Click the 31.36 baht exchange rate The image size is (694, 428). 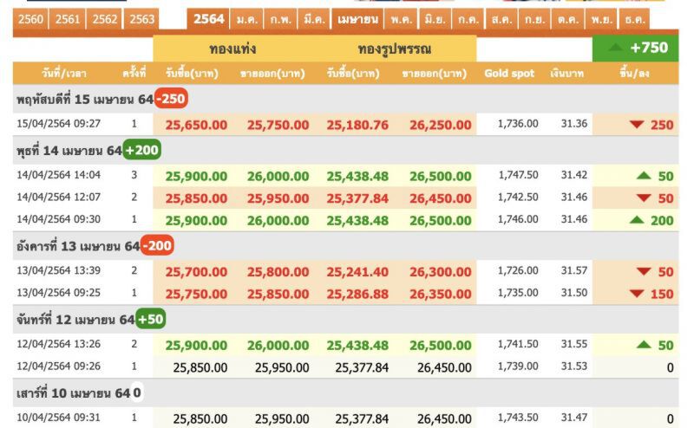tap(574, 123)
